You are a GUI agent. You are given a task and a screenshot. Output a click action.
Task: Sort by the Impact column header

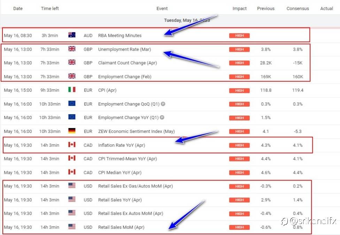(x=239, y=8)
